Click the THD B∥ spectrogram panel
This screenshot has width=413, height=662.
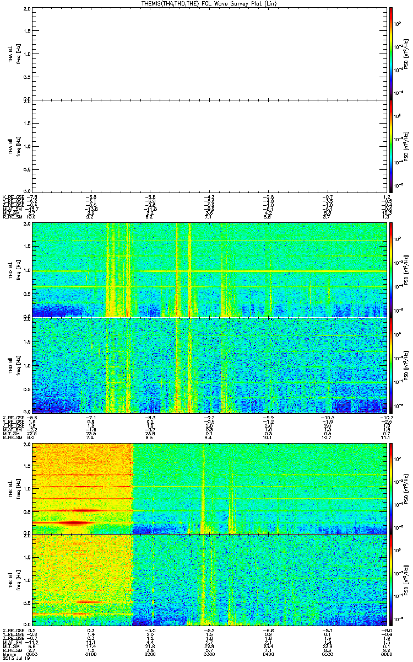click(x=209, y=365)
